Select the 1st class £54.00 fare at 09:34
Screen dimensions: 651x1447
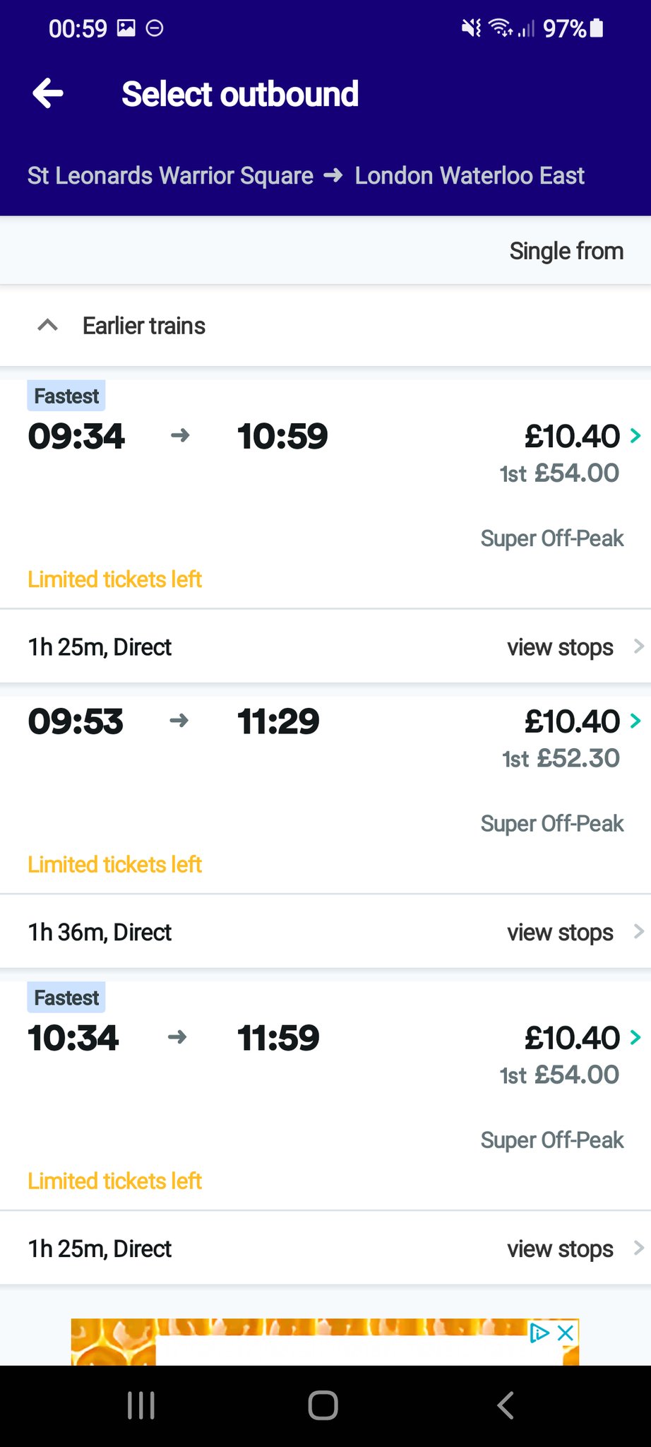pos(559,473)
